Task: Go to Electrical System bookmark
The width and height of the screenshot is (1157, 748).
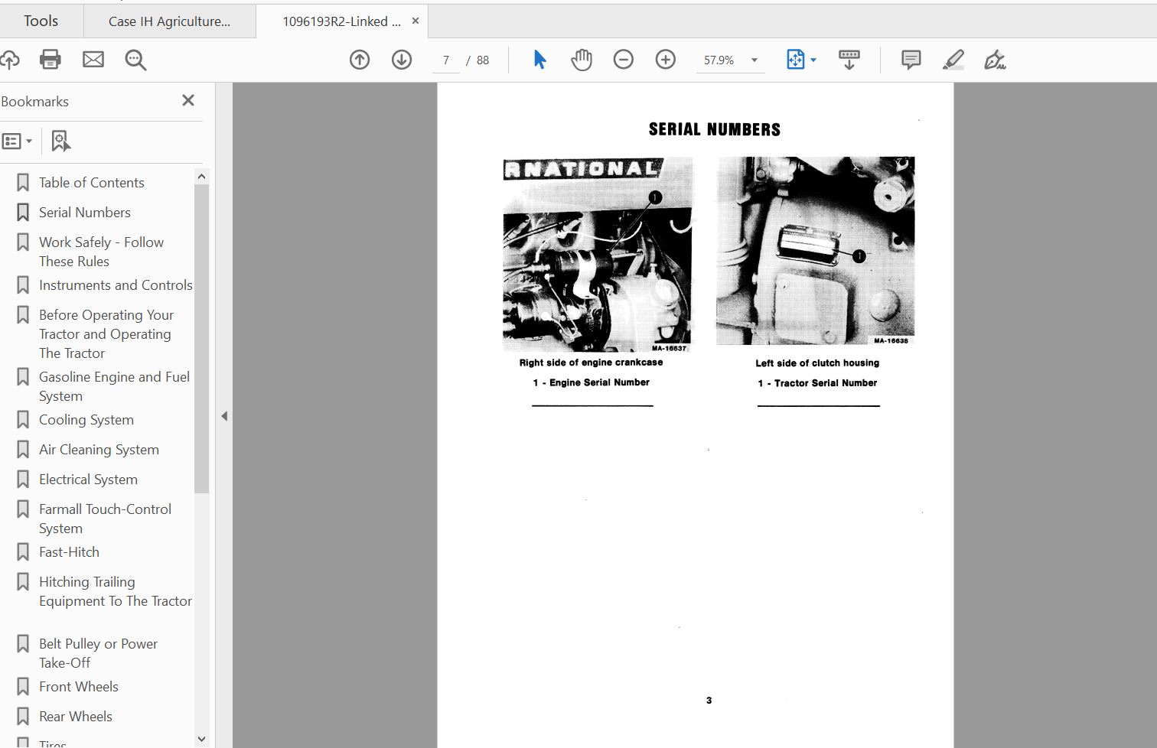Action: [88, 480]
